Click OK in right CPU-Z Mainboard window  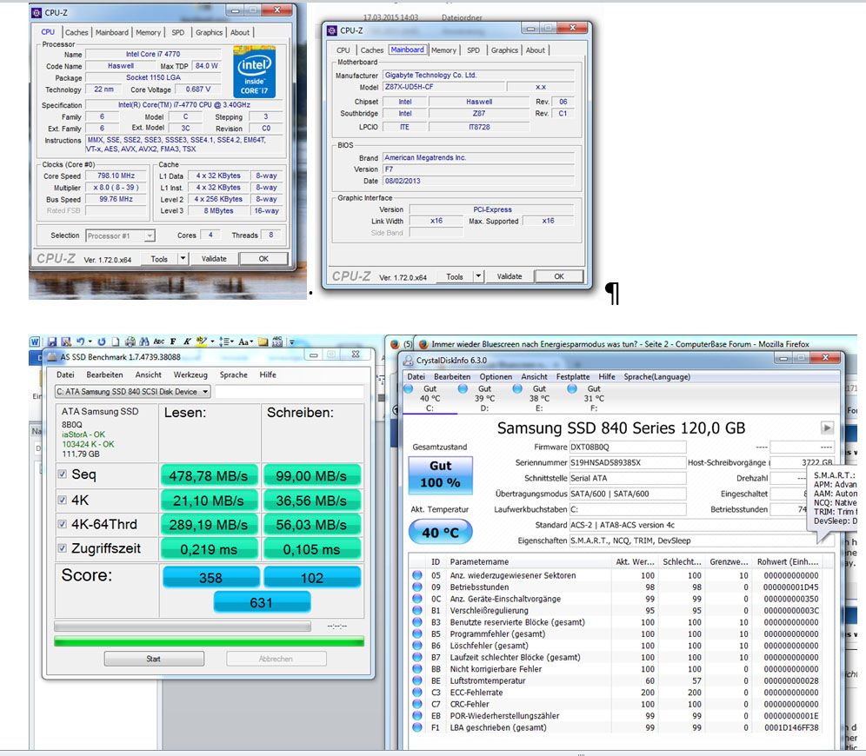tap(559, 276)
